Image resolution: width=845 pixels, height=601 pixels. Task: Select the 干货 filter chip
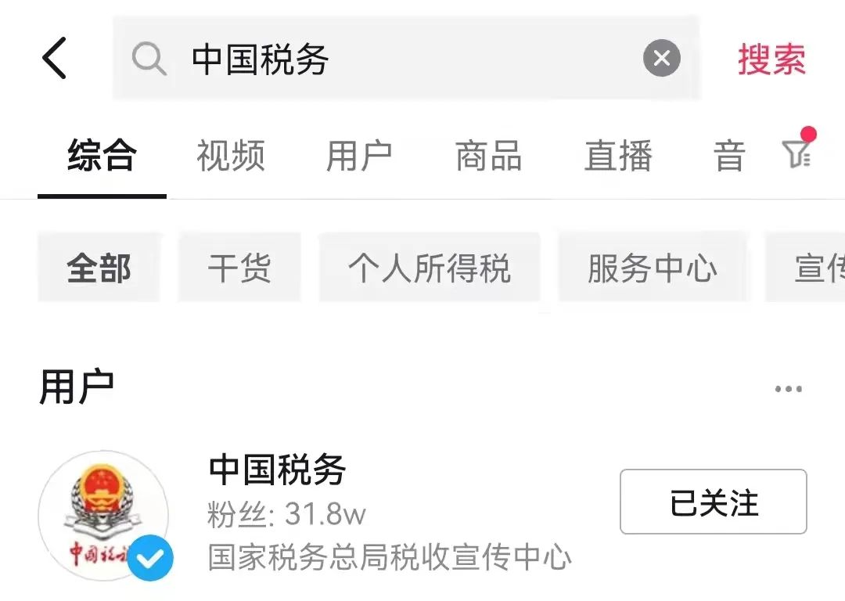coord(239,268)
